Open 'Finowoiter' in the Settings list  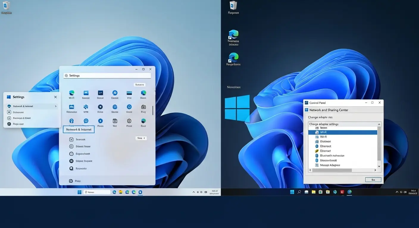(78, 168)
